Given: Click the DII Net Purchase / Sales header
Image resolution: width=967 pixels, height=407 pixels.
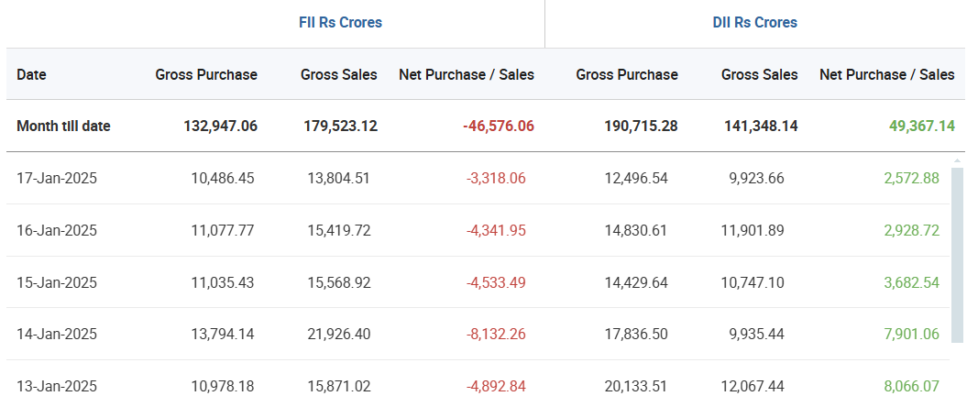Looking at the screenshot, I should coord(886,74).
